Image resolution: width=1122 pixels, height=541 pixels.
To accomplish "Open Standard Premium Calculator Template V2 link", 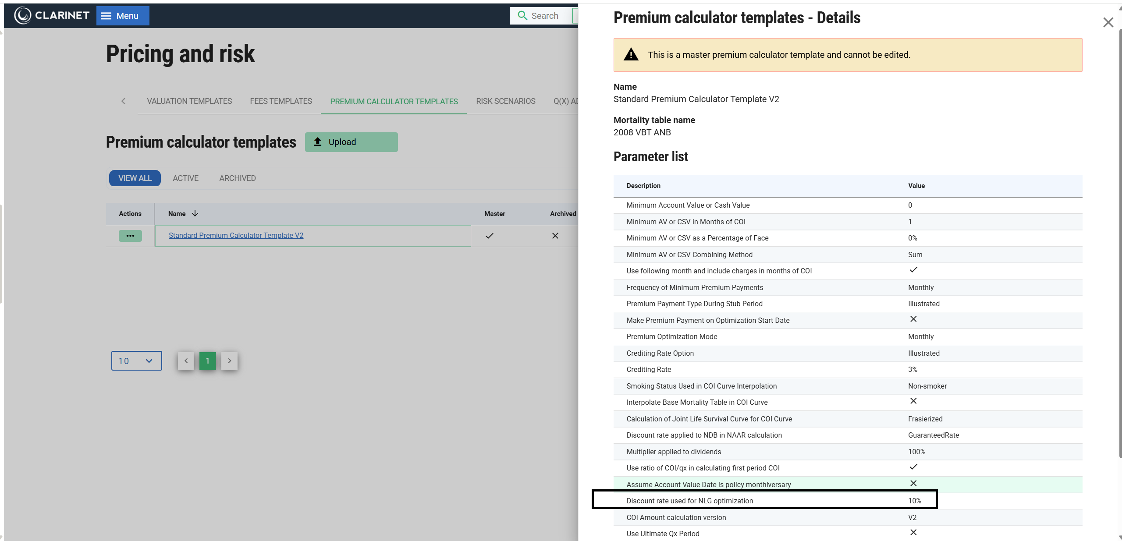I will [x=236, y=236].
